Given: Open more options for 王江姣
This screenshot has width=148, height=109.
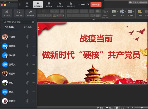Looking at the screenshot, I should click(x=33, y=37).
